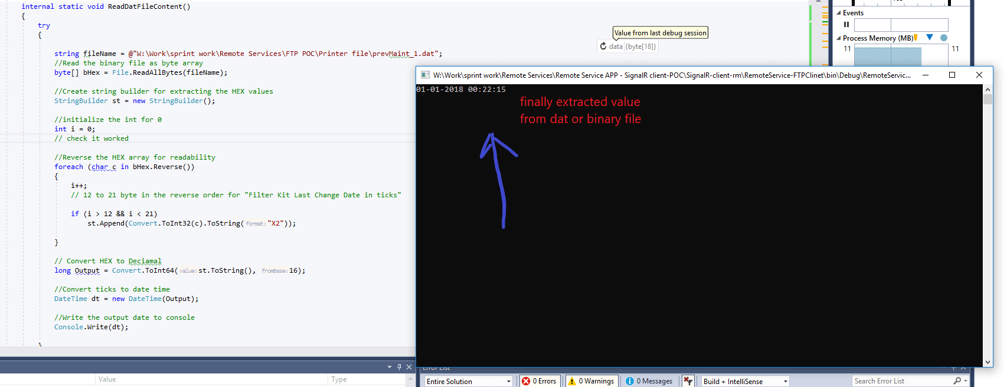Open the Entire Solution scope dropdown
The image size is (1007, 387).
click(469, 381)
